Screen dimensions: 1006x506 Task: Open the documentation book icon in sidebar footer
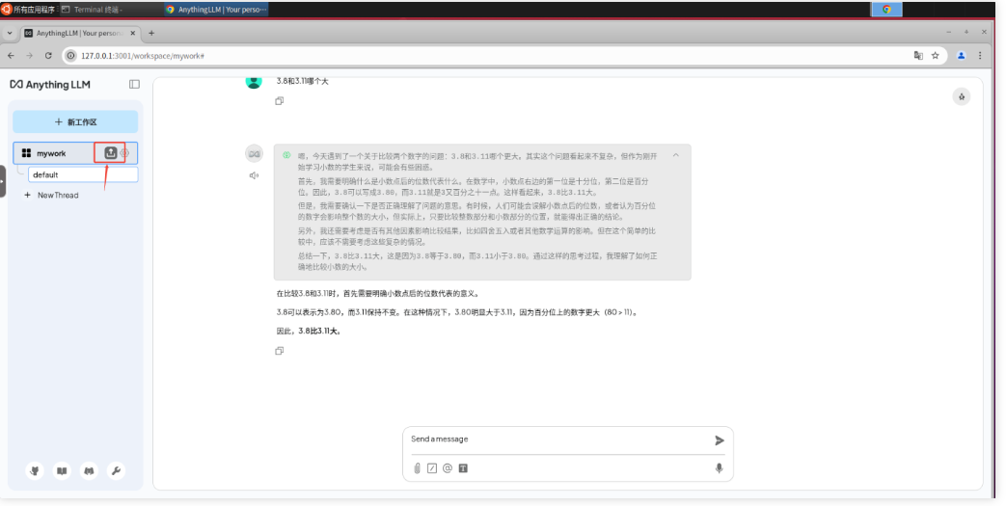coord(62,470)
